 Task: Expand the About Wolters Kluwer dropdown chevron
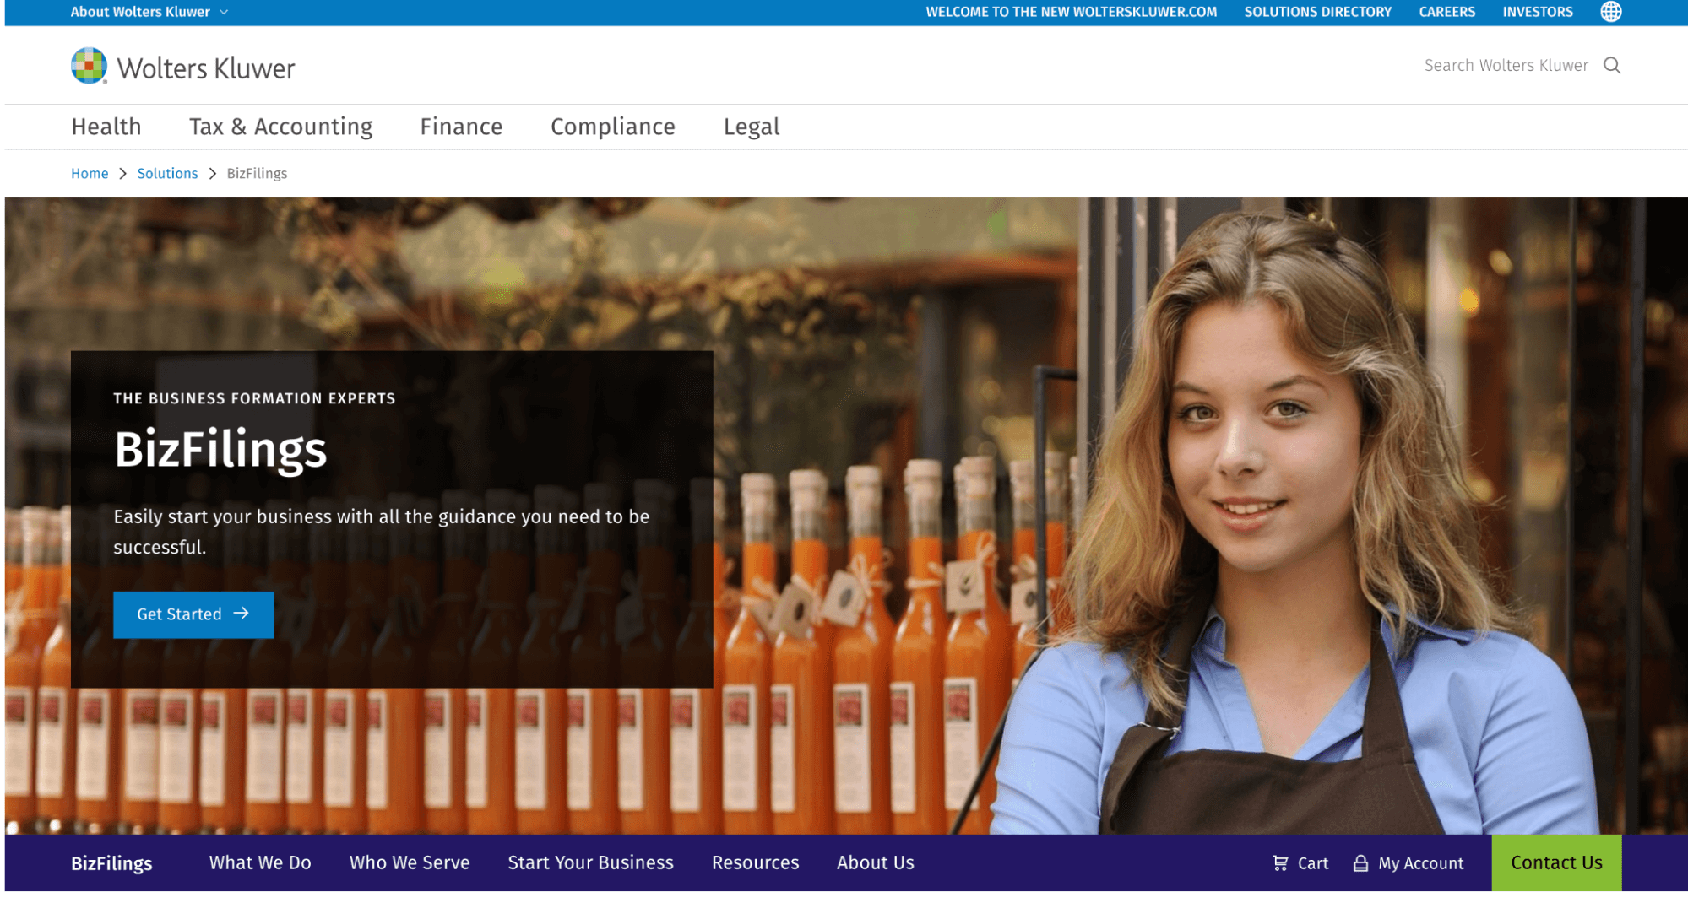click(x=224, y=12)
